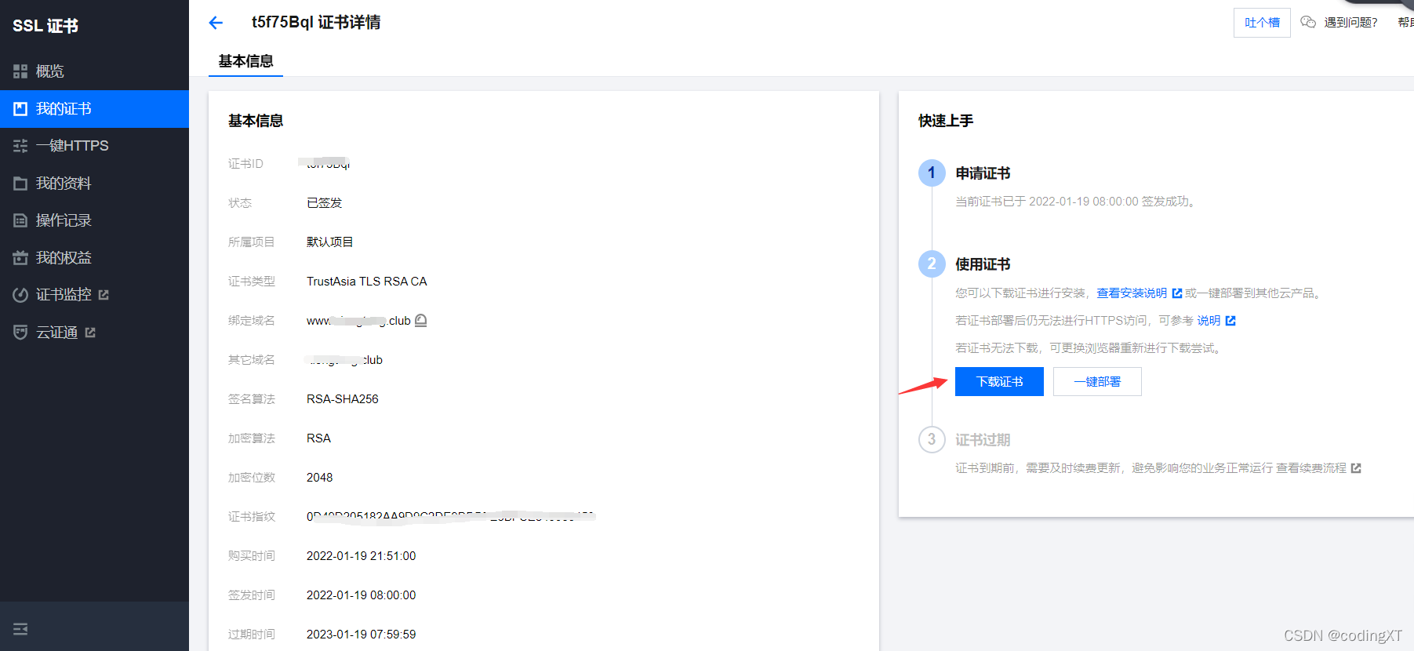Click the 遇到问题? help link

point(1350,23)
